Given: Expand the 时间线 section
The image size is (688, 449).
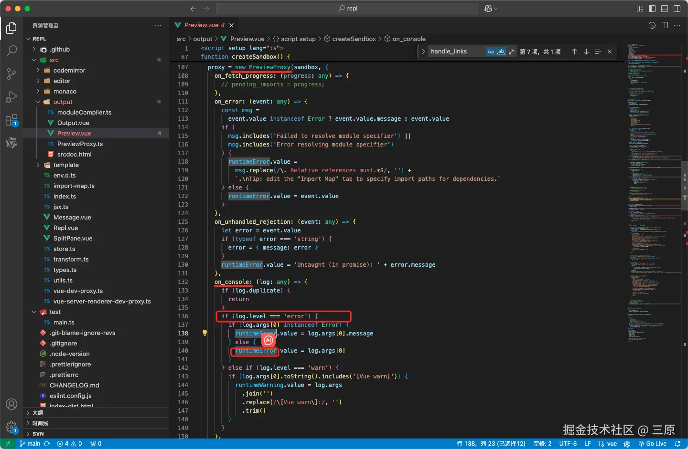Looking at the screenshot, I should tap(40, 423).
